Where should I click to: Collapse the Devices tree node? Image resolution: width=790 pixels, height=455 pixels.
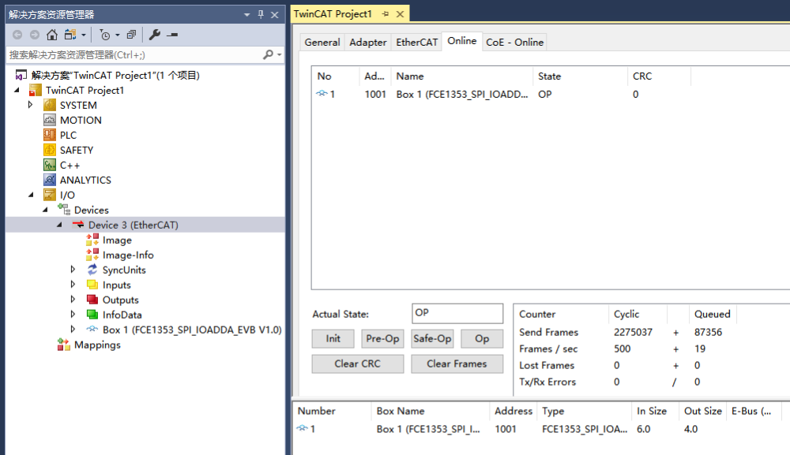tap(45, 210)
